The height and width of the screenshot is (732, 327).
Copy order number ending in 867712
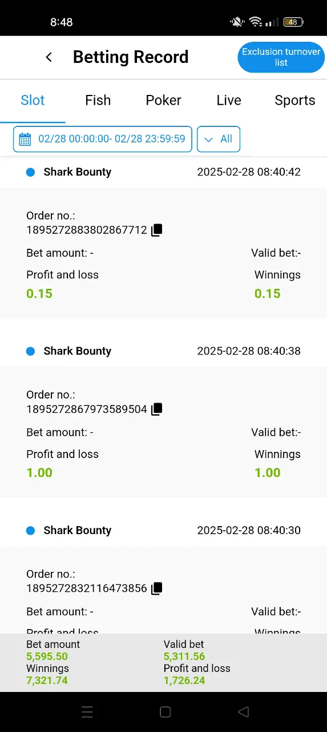click(x=157, y=230)
